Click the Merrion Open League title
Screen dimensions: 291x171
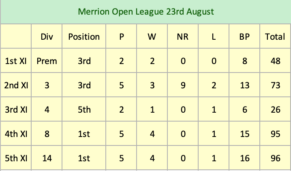pyautogui.click(x=145, y=11)
